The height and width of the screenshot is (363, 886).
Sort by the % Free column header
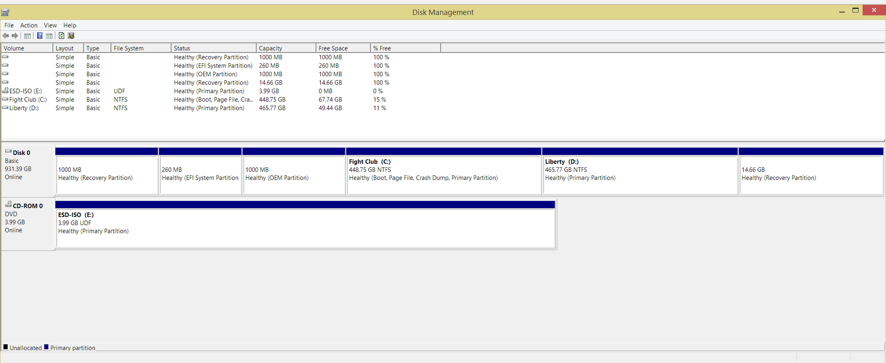tap(406, 48)
